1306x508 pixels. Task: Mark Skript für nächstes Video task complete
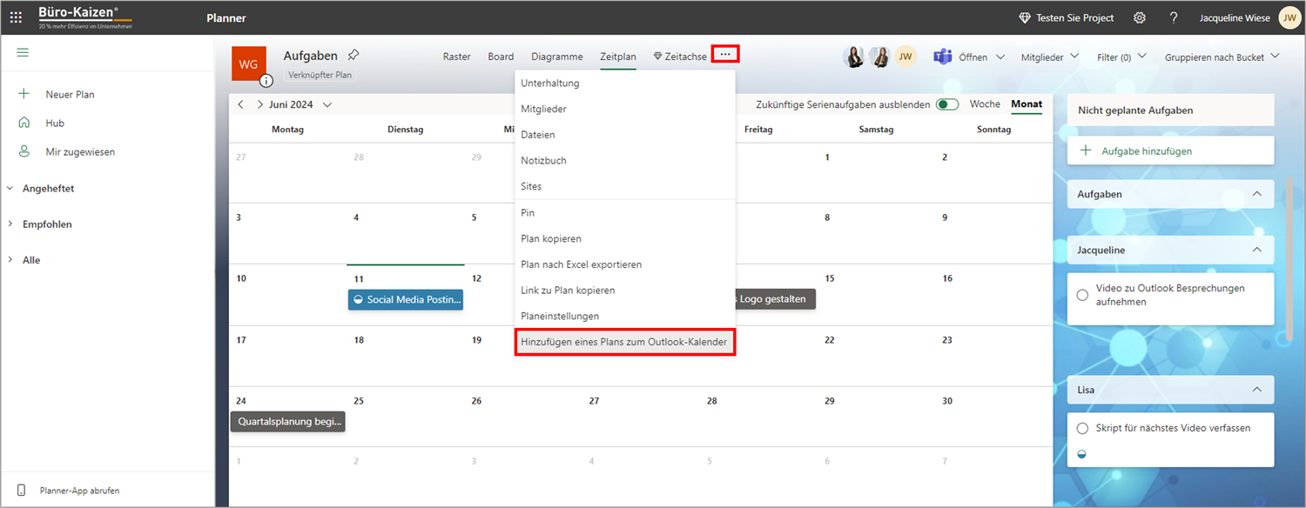tap(1082, 428)
